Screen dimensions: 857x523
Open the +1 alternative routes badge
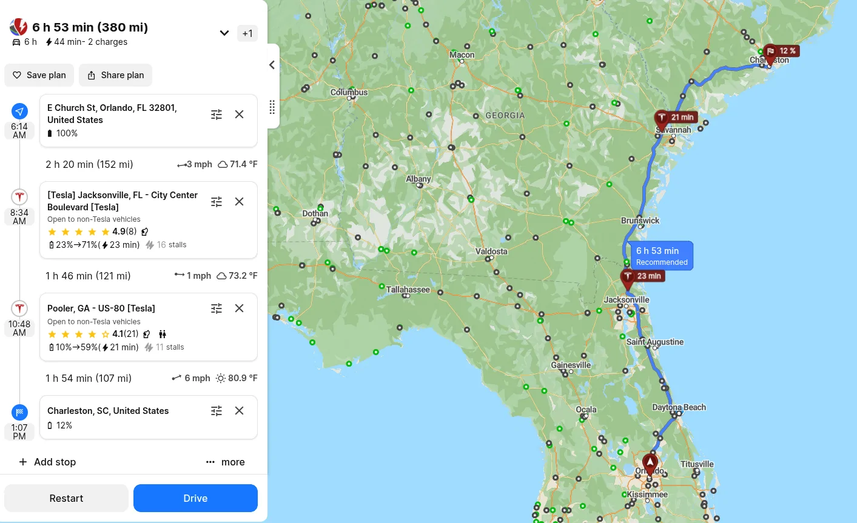[x=247, y=33]
